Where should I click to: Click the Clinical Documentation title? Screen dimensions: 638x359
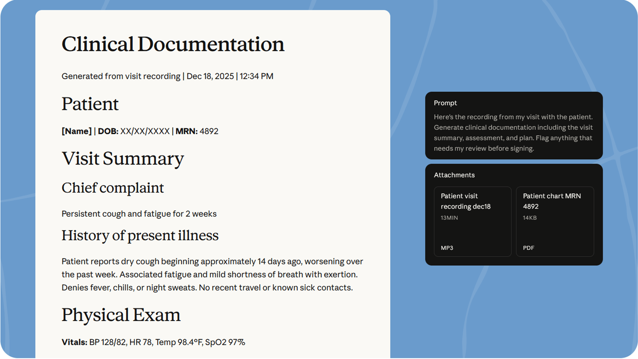pos(173,44)
